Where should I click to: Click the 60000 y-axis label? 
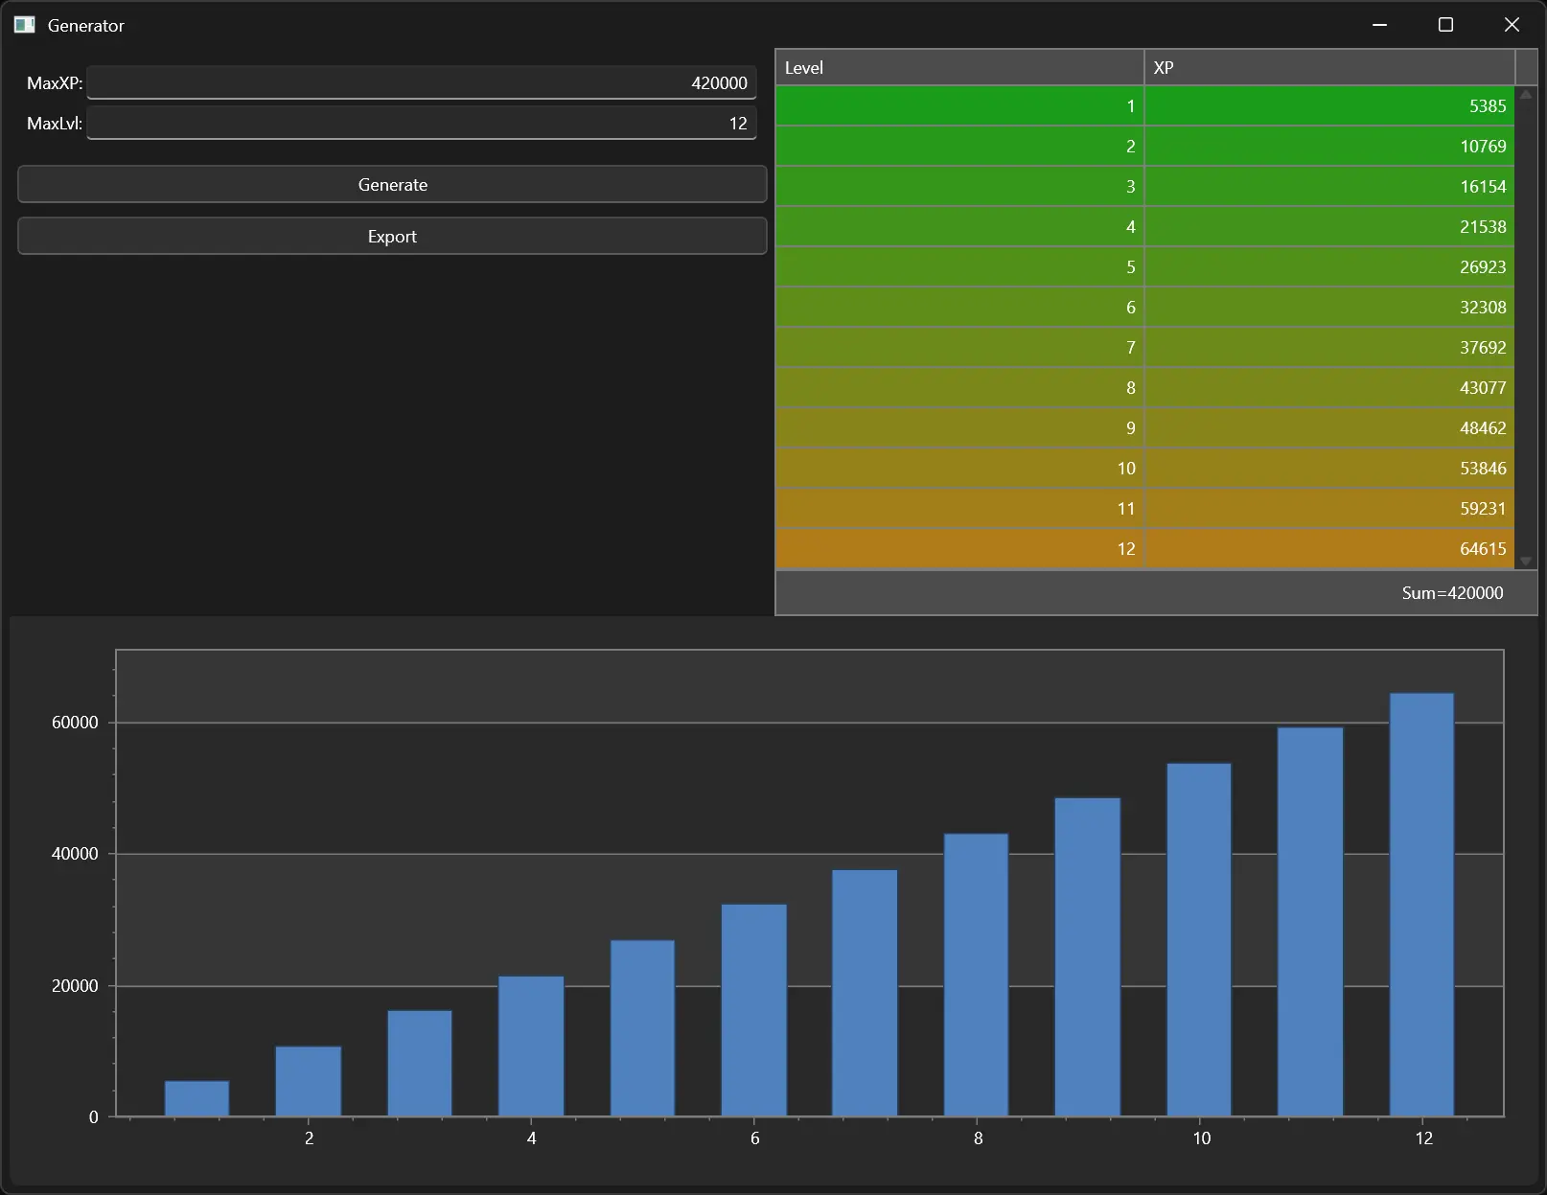coord(75,723)
